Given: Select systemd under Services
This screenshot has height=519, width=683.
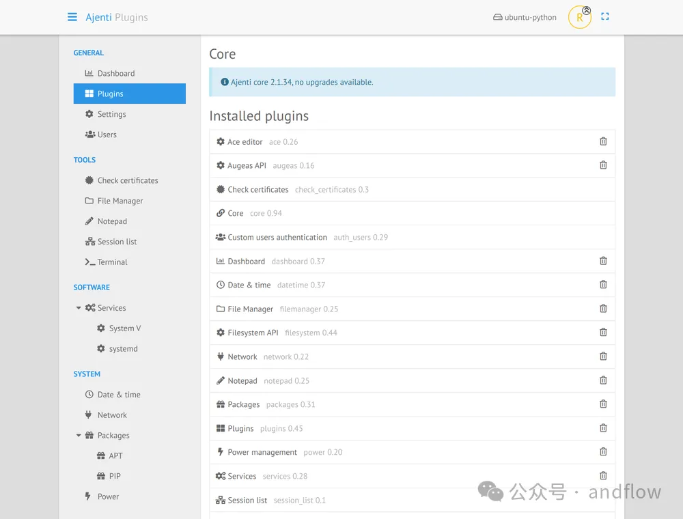Looking at the screenshot, I should coord(123,349).
